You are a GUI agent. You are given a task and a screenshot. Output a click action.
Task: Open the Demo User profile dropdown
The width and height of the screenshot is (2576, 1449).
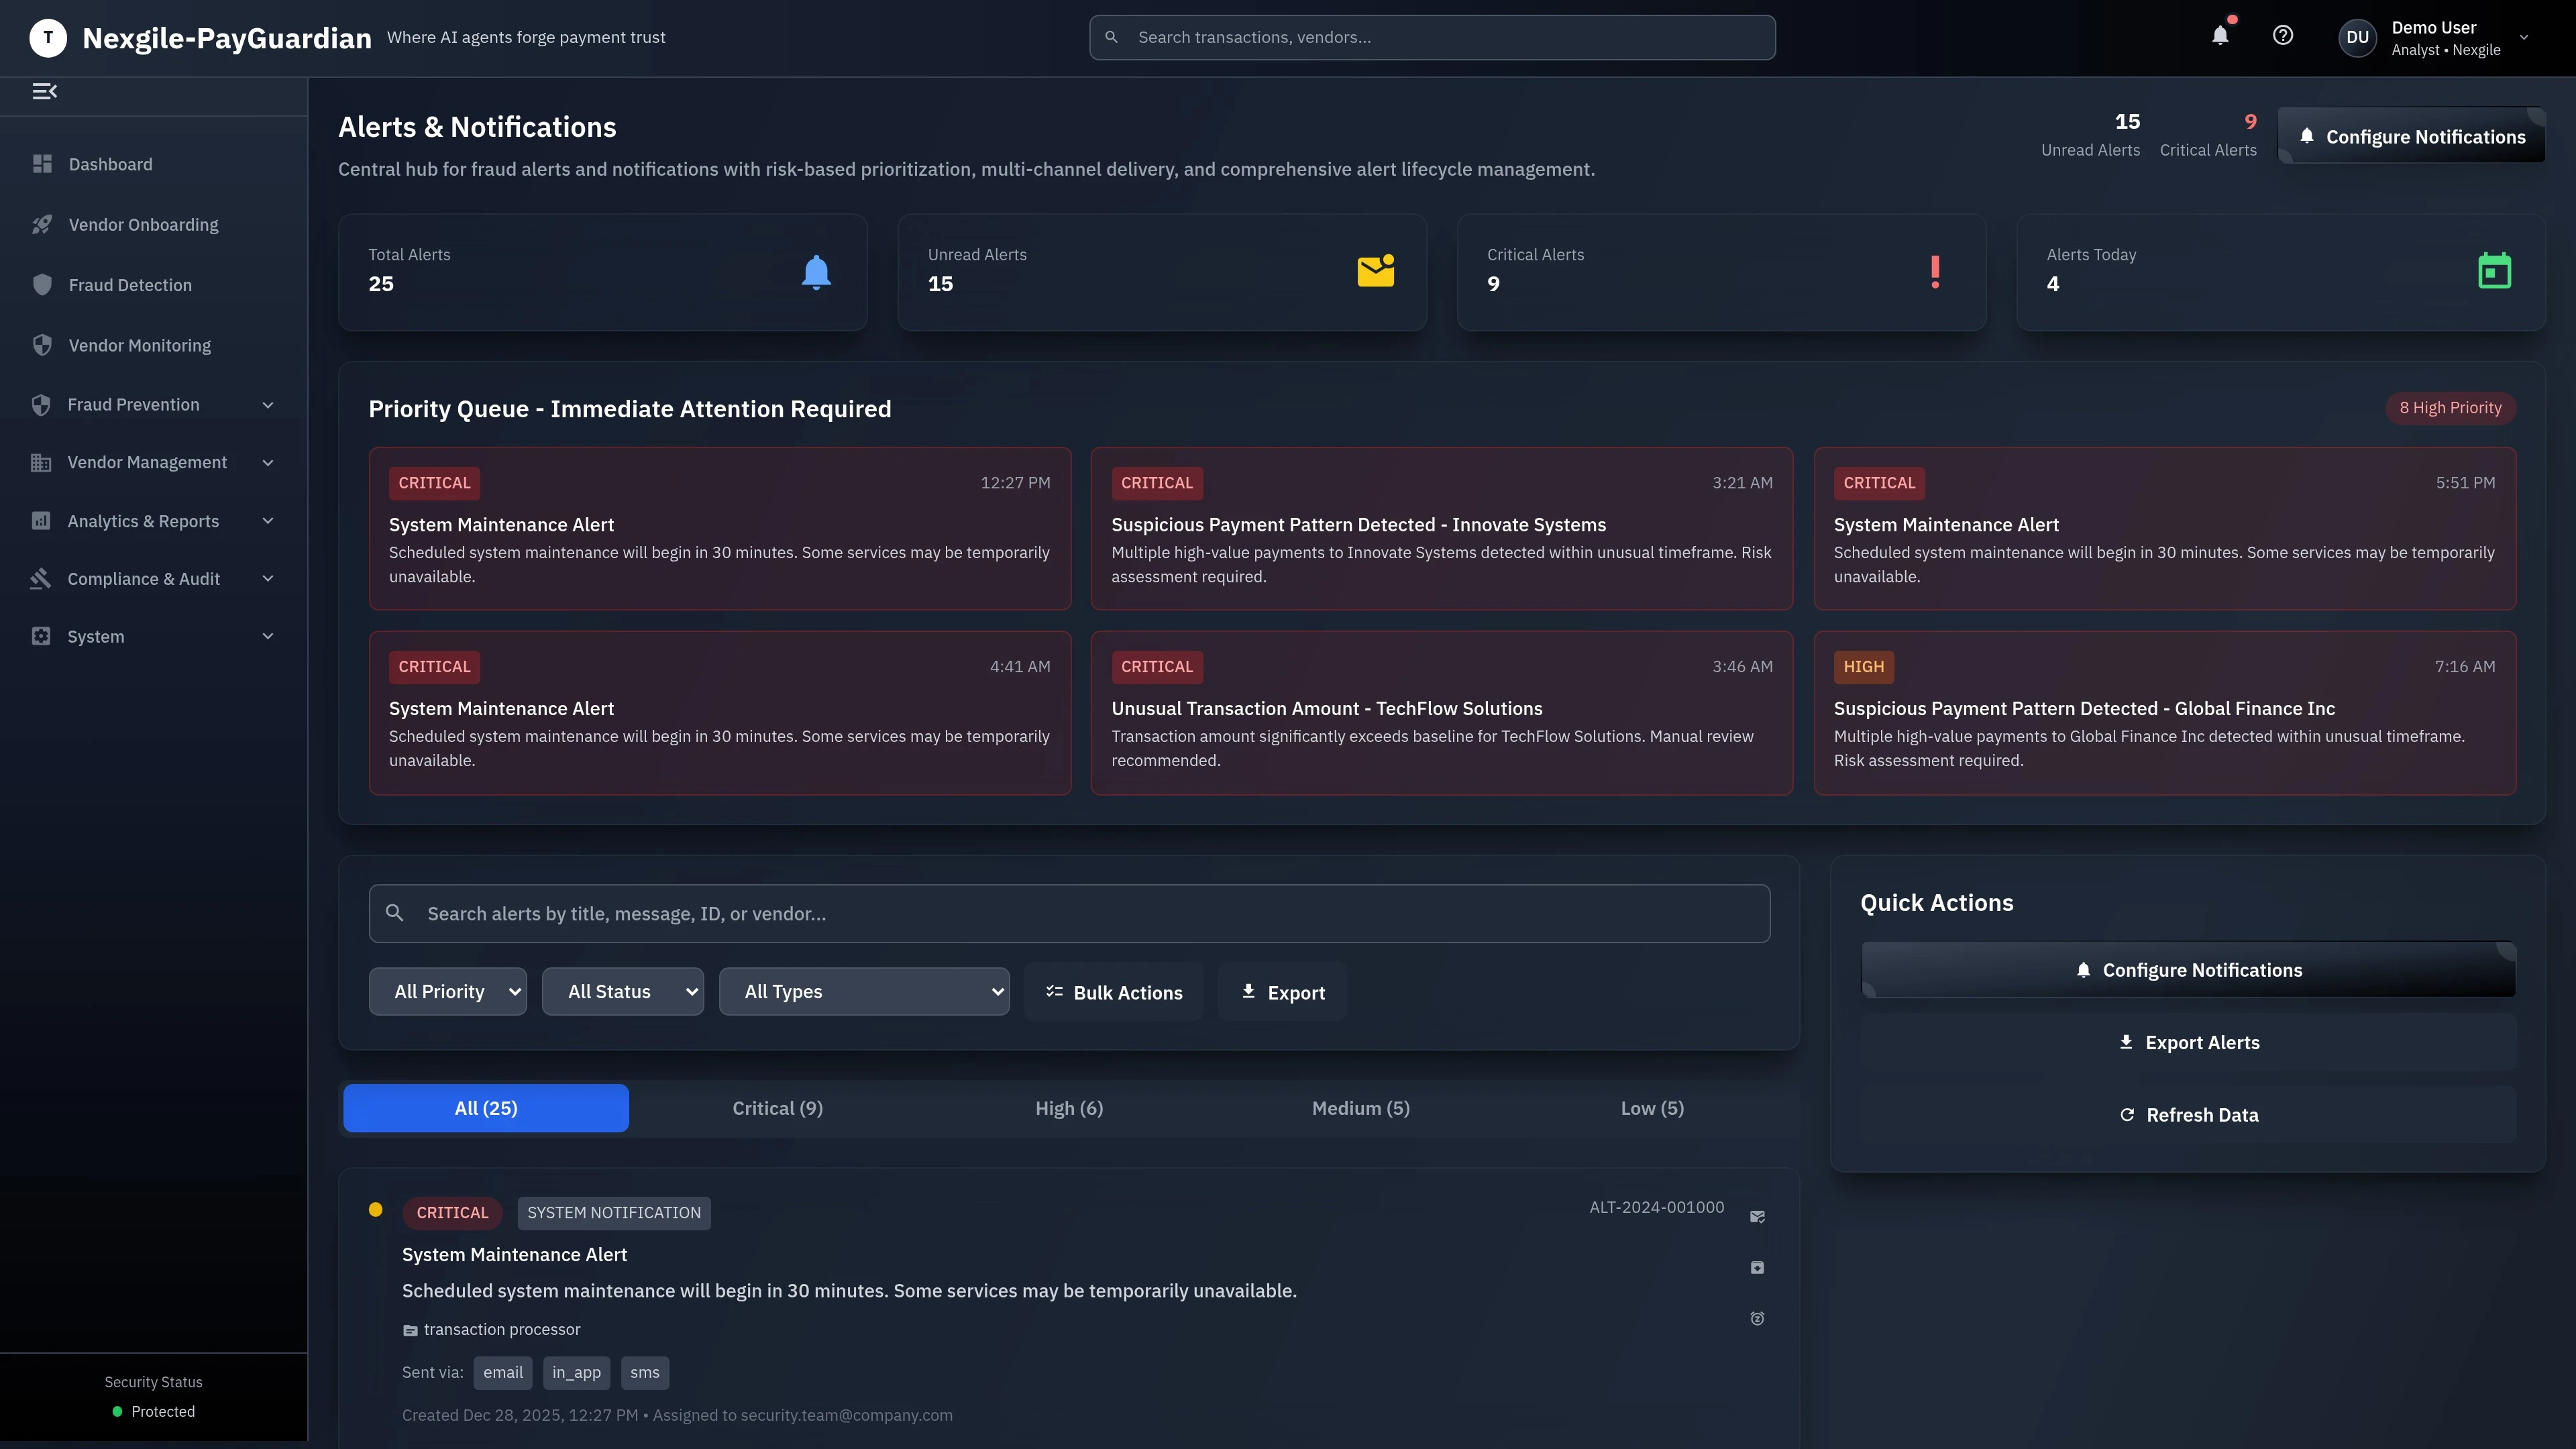pyautogui.click(x=2440, y=37)
